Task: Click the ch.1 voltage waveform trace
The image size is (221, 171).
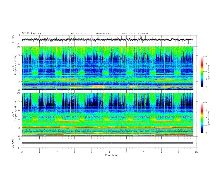Action: pos(107,40)
